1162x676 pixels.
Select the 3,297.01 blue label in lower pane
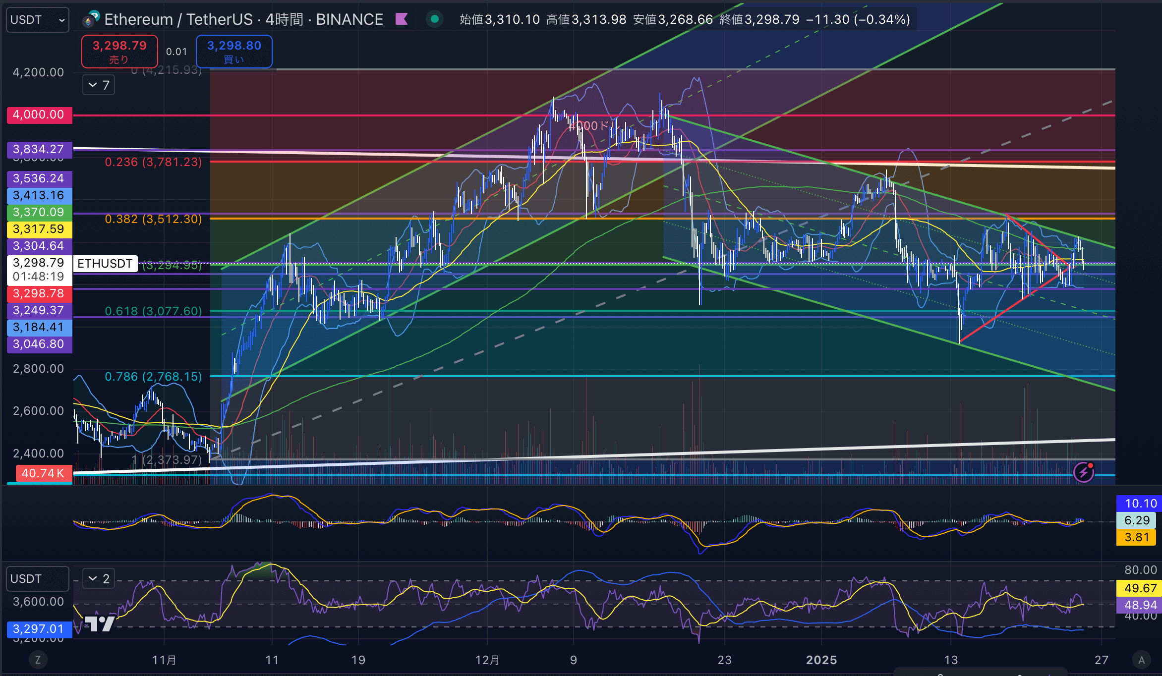40,629
